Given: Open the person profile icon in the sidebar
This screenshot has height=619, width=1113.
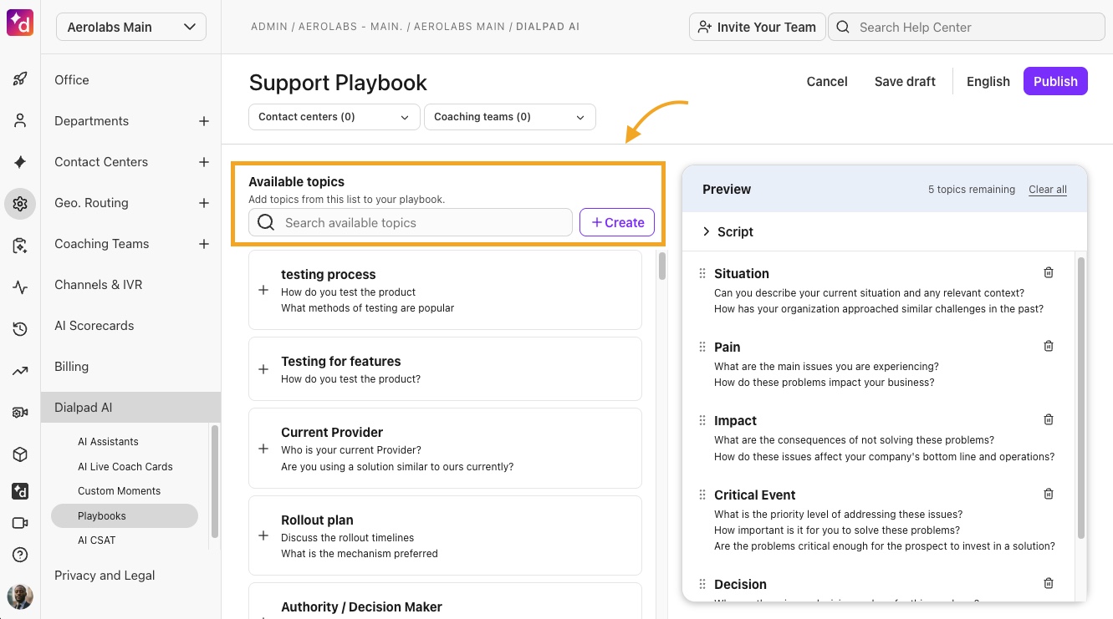Looking at the screenshot, I should coord(20,120).
